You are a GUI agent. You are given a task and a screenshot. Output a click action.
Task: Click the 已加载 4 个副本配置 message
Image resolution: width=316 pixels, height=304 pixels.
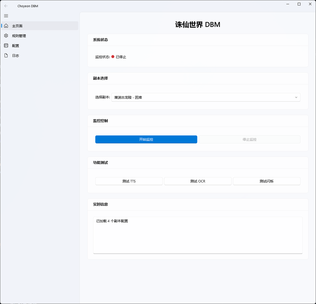[112, 221]
